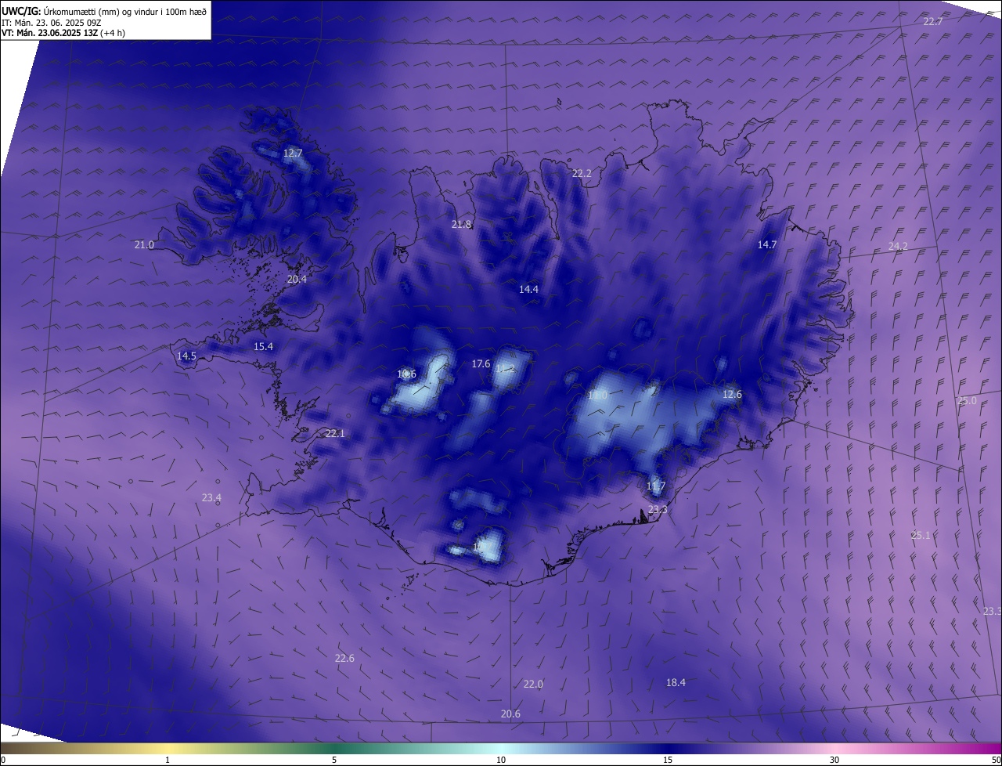Image resolution: width=1002 pixels, height=766 pixels.
Task: Select the 22.2 value label on the map
Action: click(582, 173)
